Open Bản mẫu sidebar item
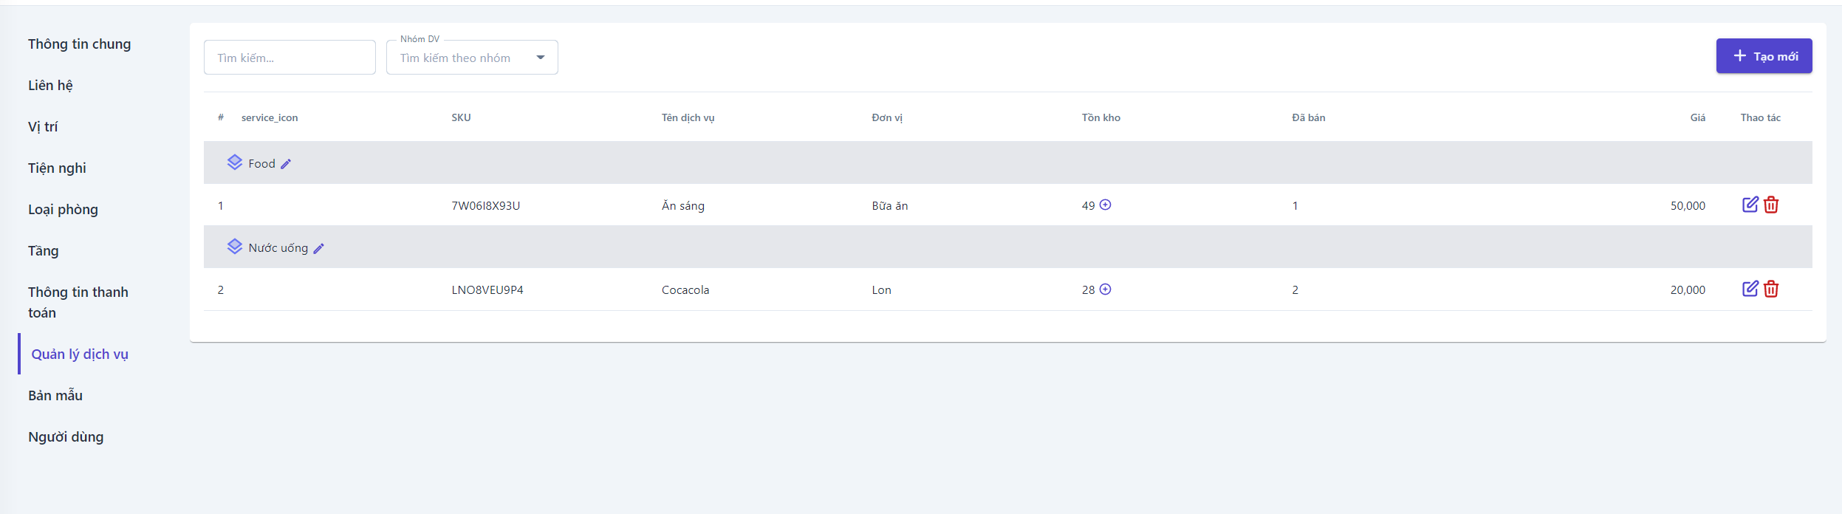The height and width of the screenshot is (514, 1842). [55, 396]
